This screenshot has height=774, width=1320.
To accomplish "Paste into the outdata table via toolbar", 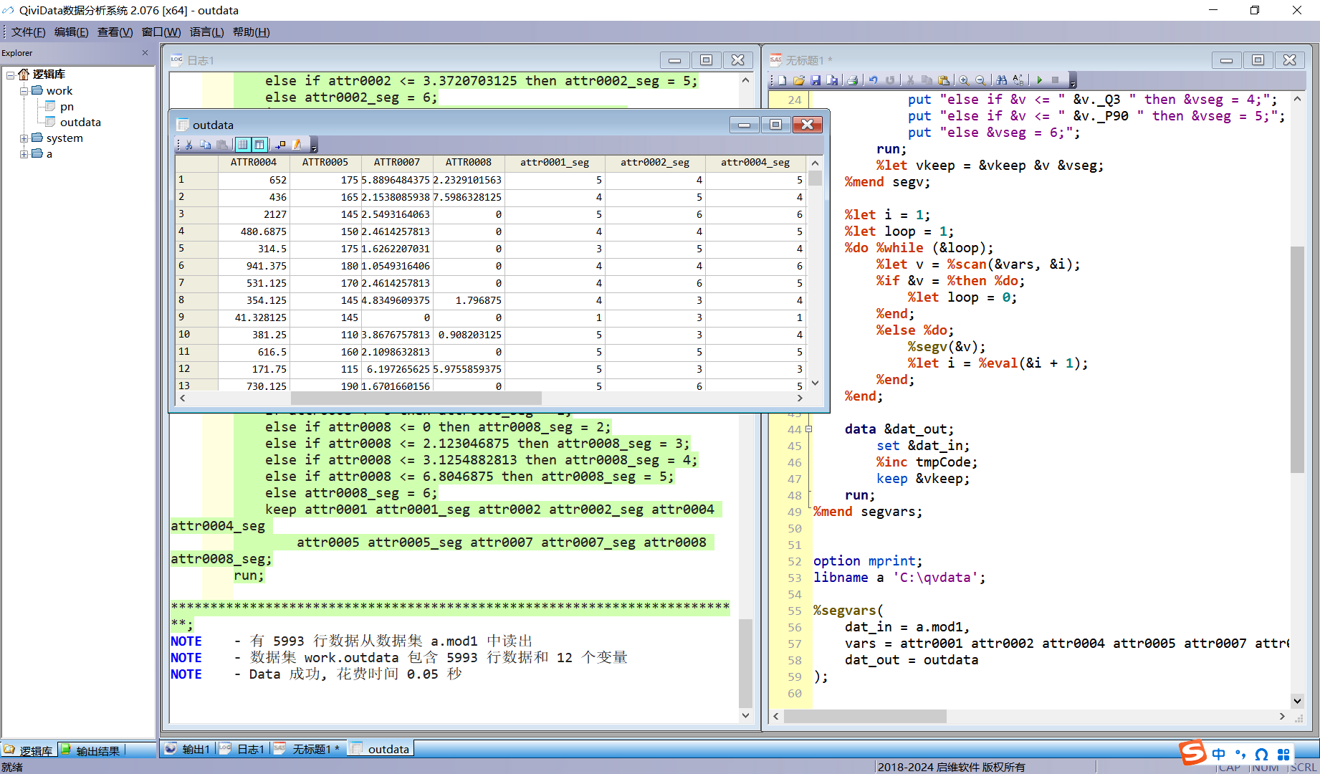I will pyautogui.click(x=222, y=145).
